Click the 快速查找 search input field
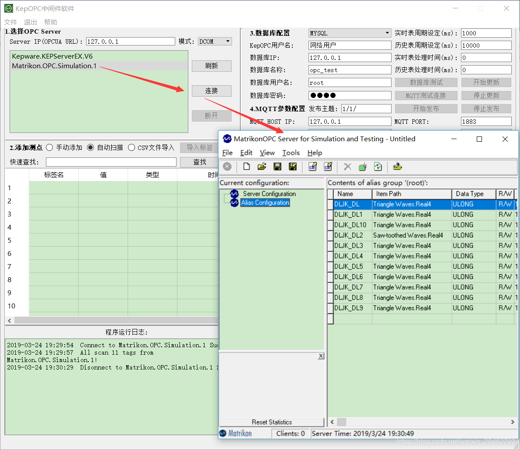Image resolution: width=520 pixels, height=450 pixels. click(111, 162)
